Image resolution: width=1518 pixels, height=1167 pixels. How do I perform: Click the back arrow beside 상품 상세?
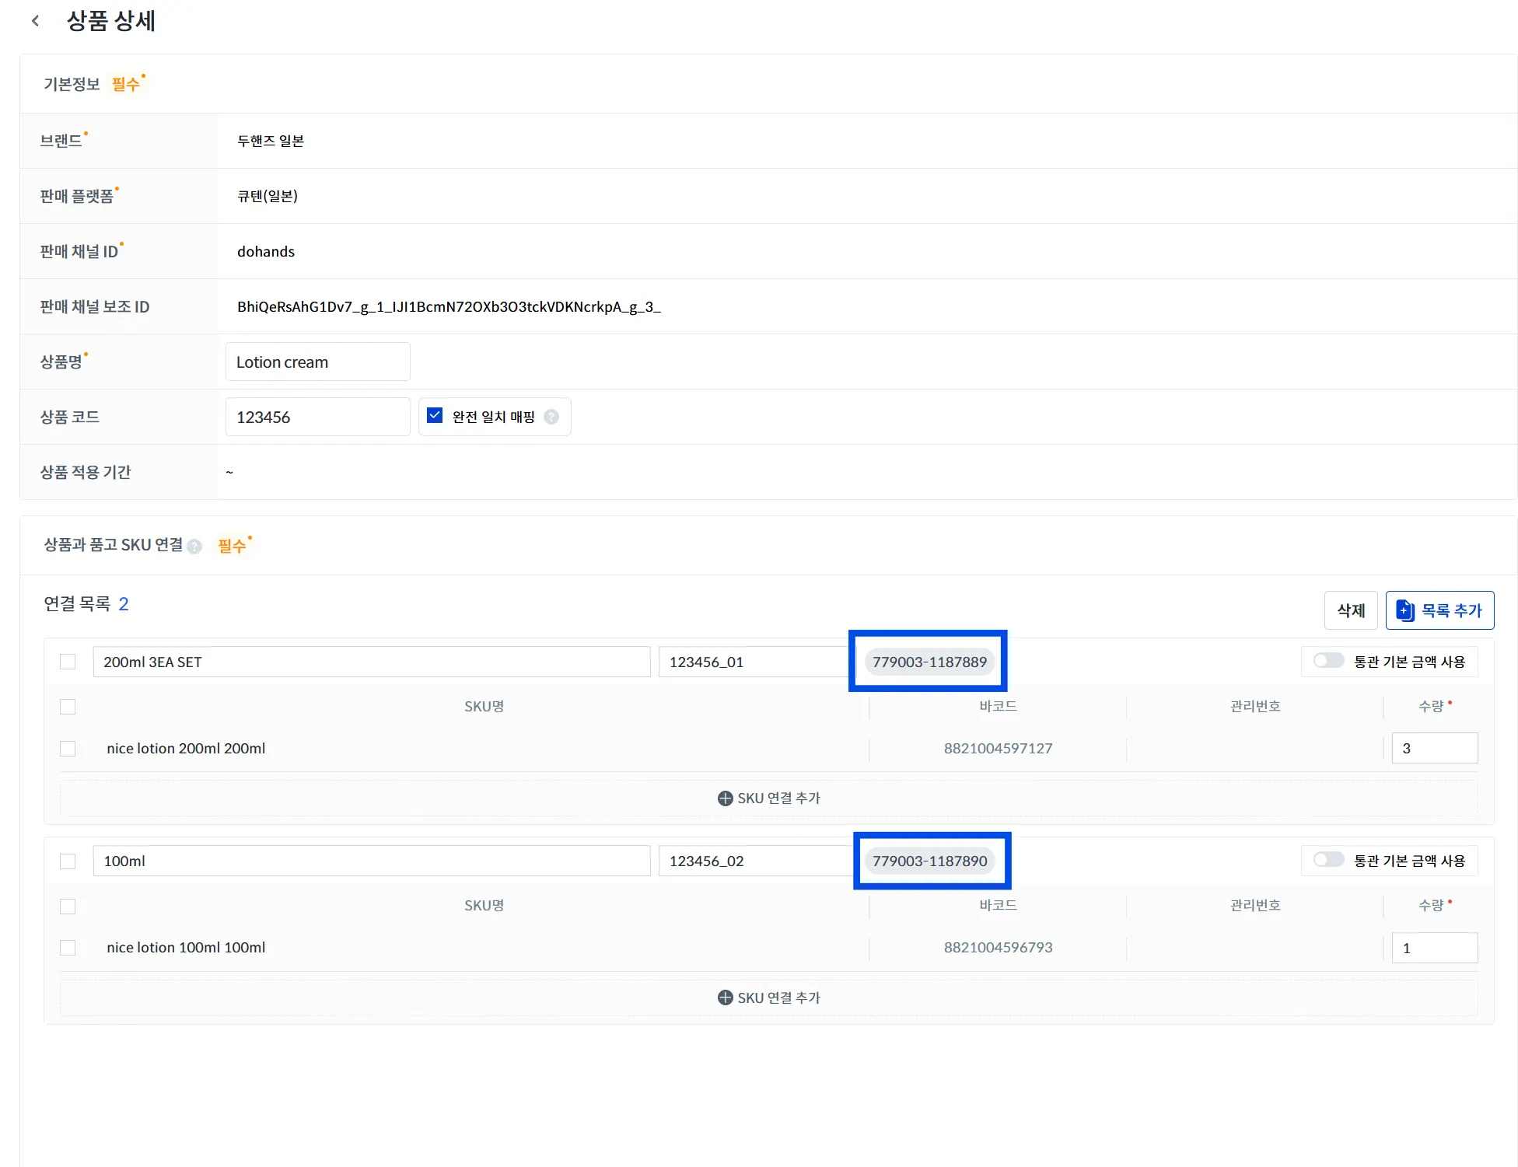pos(35,21)
